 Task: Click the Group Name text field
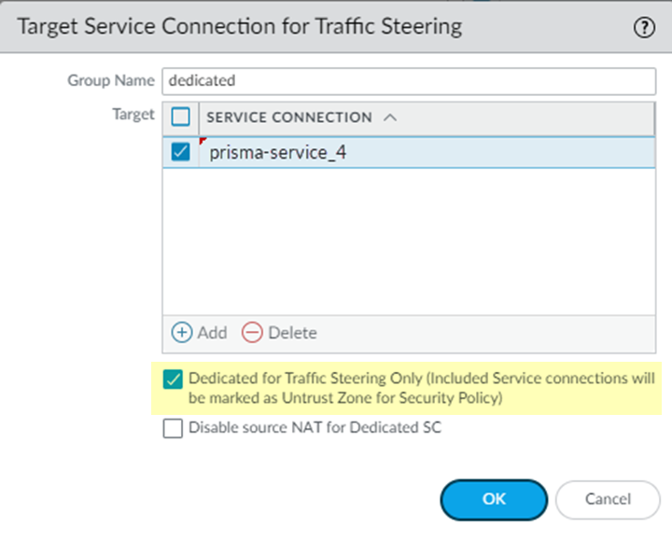click(409, 80)
